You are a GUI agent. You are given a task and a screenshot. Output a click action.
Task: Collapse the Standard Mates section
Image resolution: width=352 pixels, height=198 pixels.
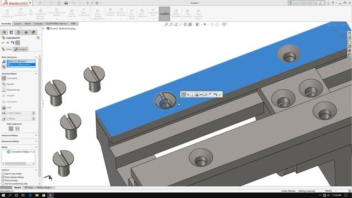coord(36,74)
